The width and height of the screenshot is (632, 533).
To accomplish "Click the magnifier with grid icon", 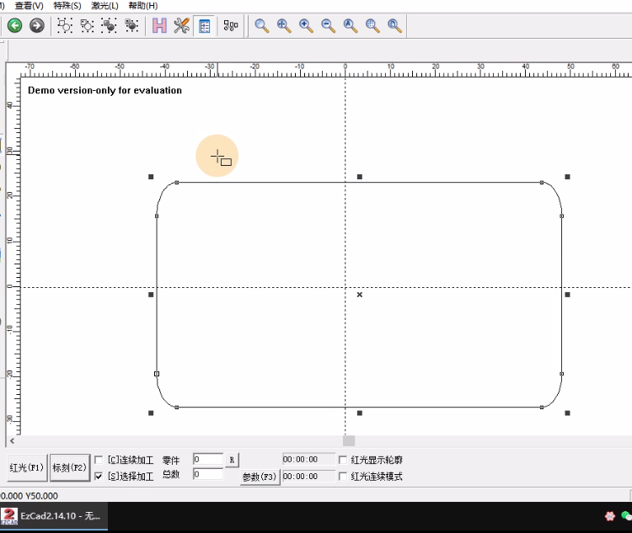I will point(372,26).
